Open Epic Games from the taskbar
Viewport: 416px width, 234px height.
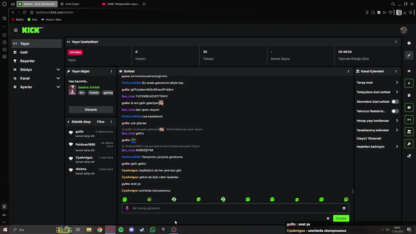point(163,230)
